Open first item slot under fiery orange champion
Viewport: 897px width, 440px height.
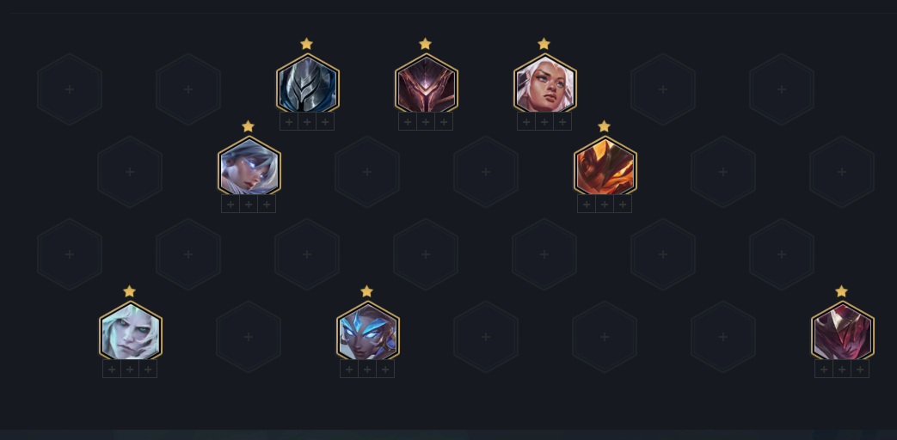[x=587, y=204]
